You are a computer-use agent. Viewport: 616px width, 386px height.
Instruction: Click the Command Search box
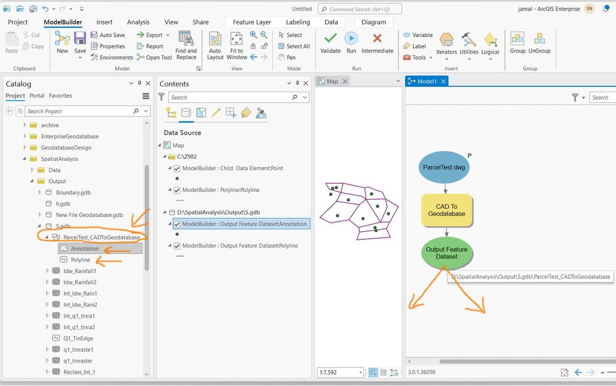coord(360,9)
